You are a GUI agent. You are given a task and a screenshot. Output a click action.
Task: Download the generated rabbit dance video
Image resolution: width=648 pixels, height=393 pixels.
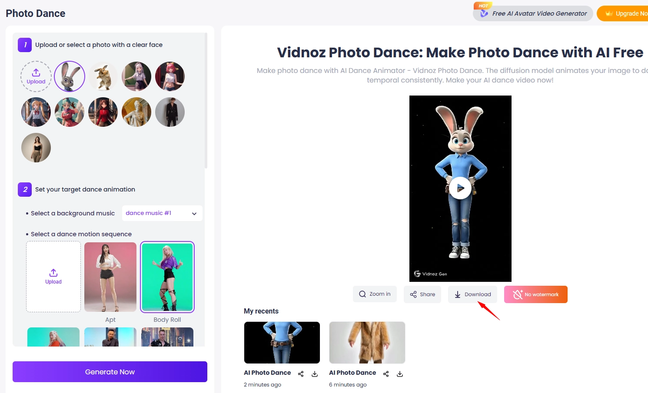click(472, 294)
